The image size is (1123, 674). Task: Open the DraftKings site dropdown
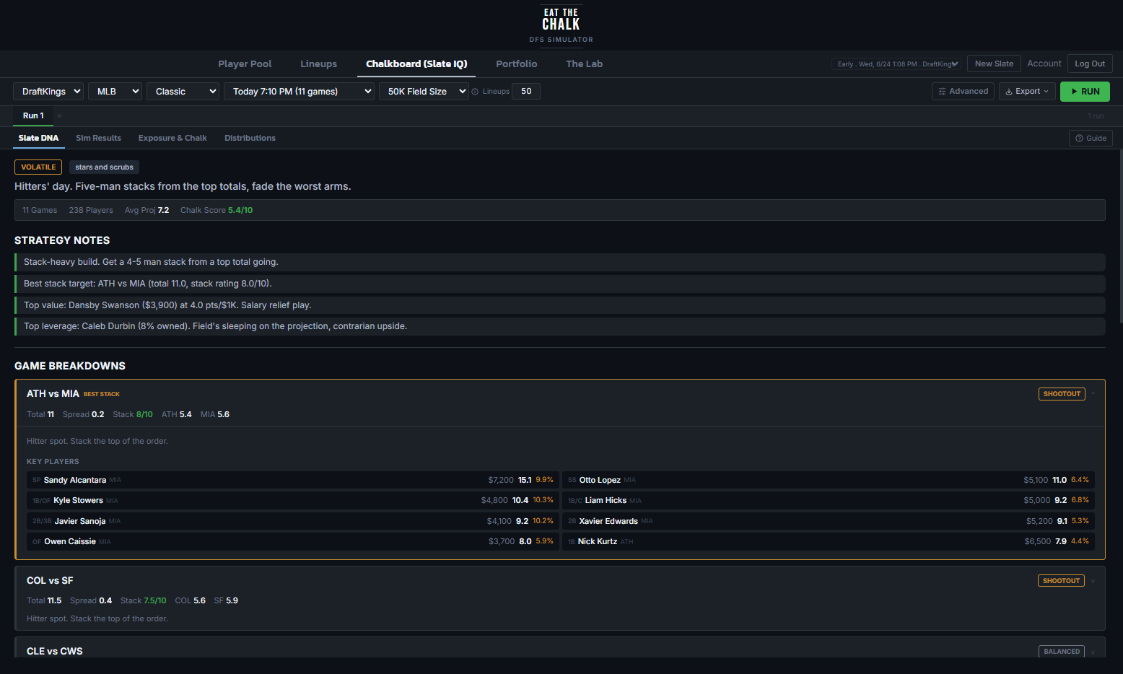coord(48,92)
